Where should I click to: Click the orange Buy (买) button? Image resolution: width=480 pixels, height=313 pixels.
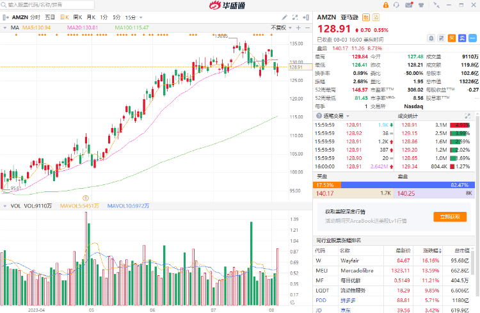[452, 38]
